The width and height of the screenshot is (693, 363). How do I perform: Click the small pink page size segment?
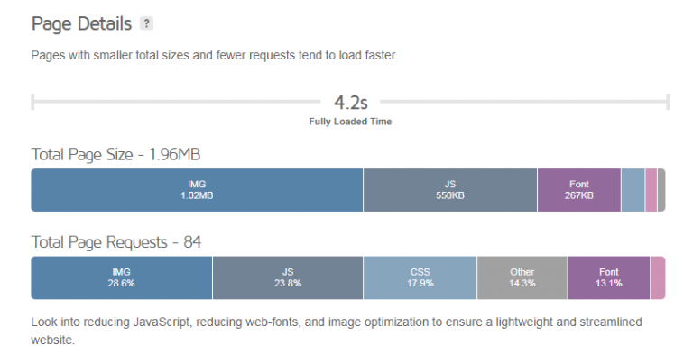(651, 190)
